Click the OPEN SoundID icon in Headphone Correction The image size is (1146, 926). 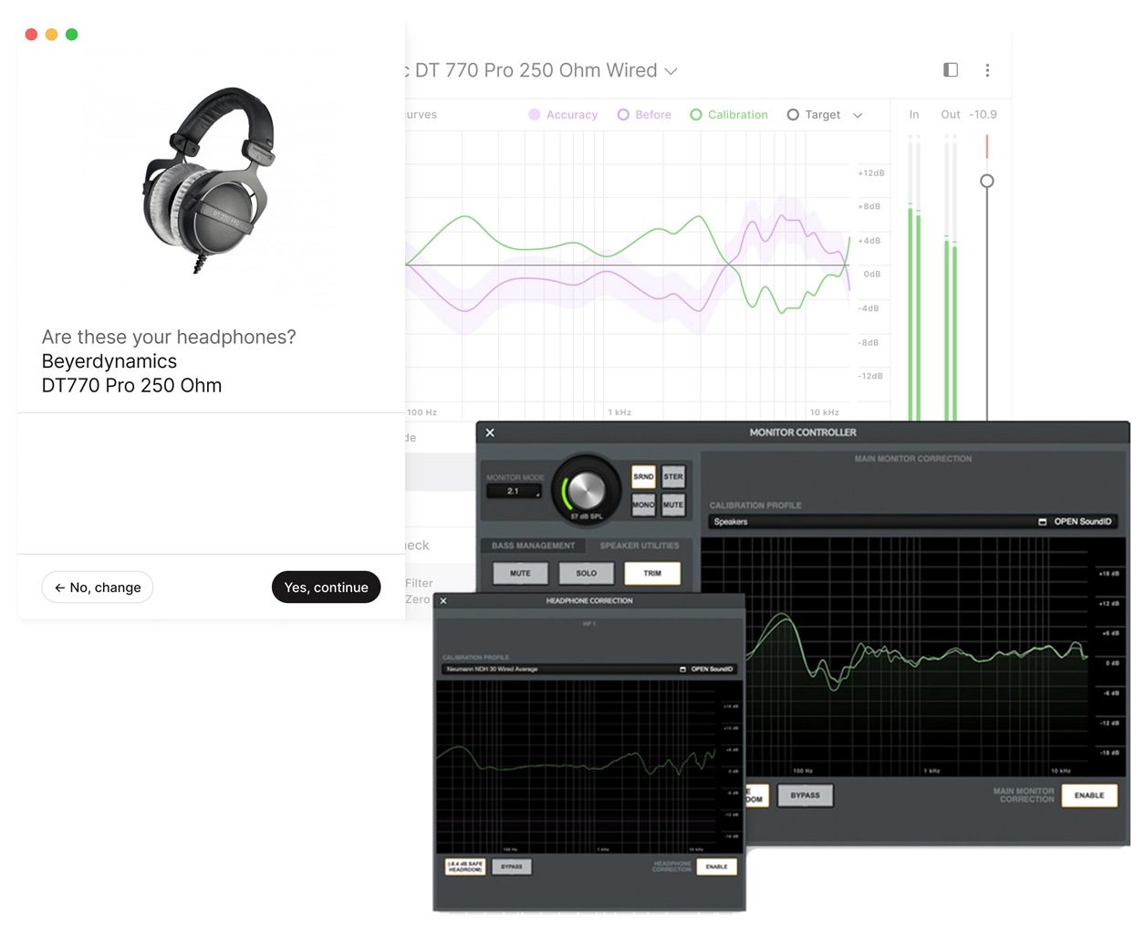(x=682, y=669)
